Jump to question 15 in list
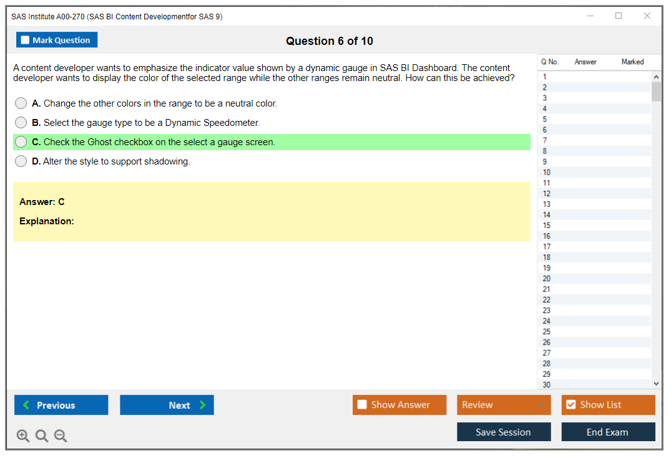The width and height of the screenshot is (671, 458). 547,226
